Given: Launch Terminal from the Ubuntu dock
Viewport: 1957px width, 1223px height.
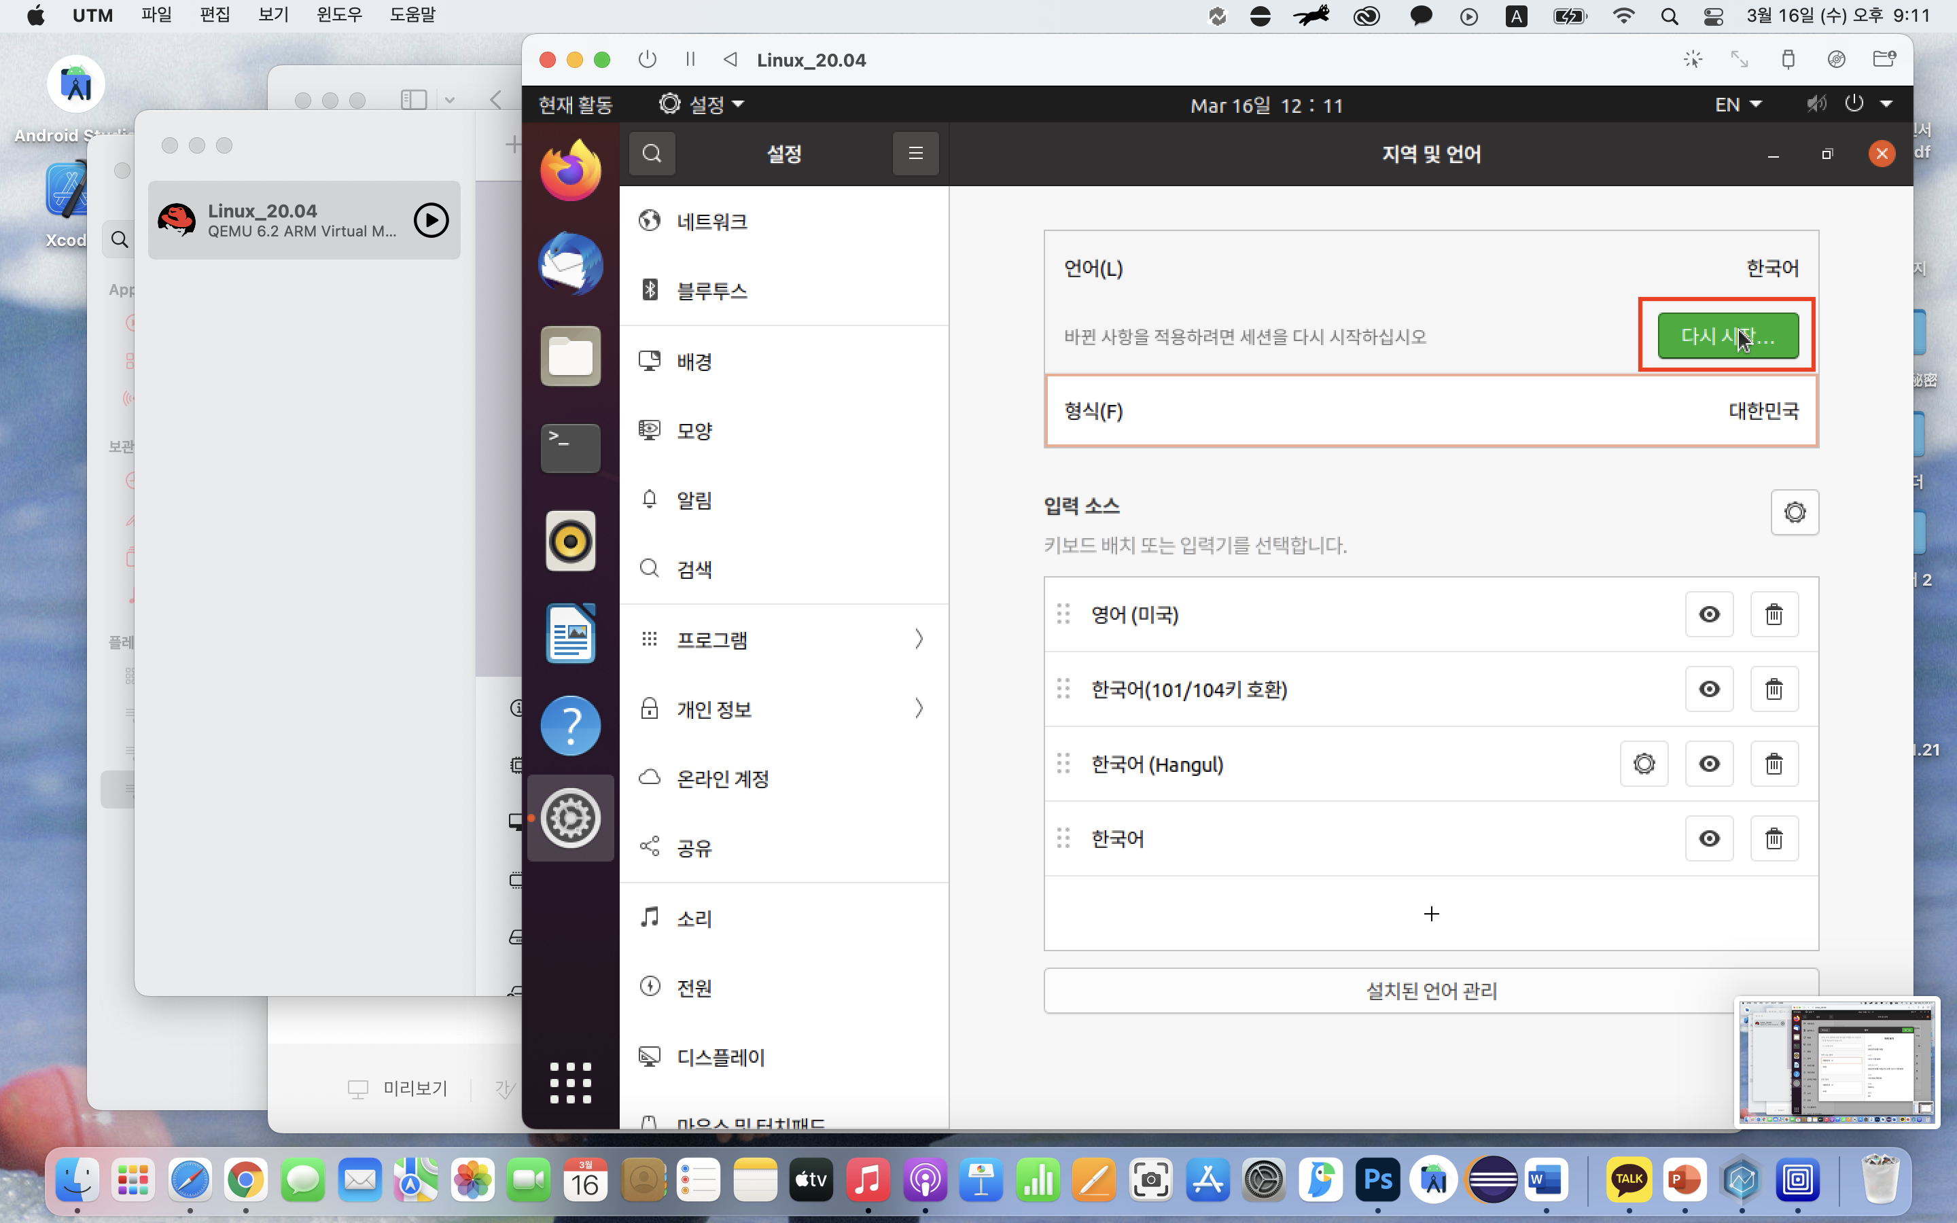Looking at the screenshot, I should 570,447.
